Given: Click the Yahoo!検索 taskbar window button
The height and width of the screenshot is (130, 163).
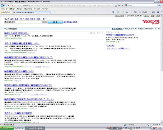Looking at the screenshot, I should pyautogui.click(x=35, y=128).
